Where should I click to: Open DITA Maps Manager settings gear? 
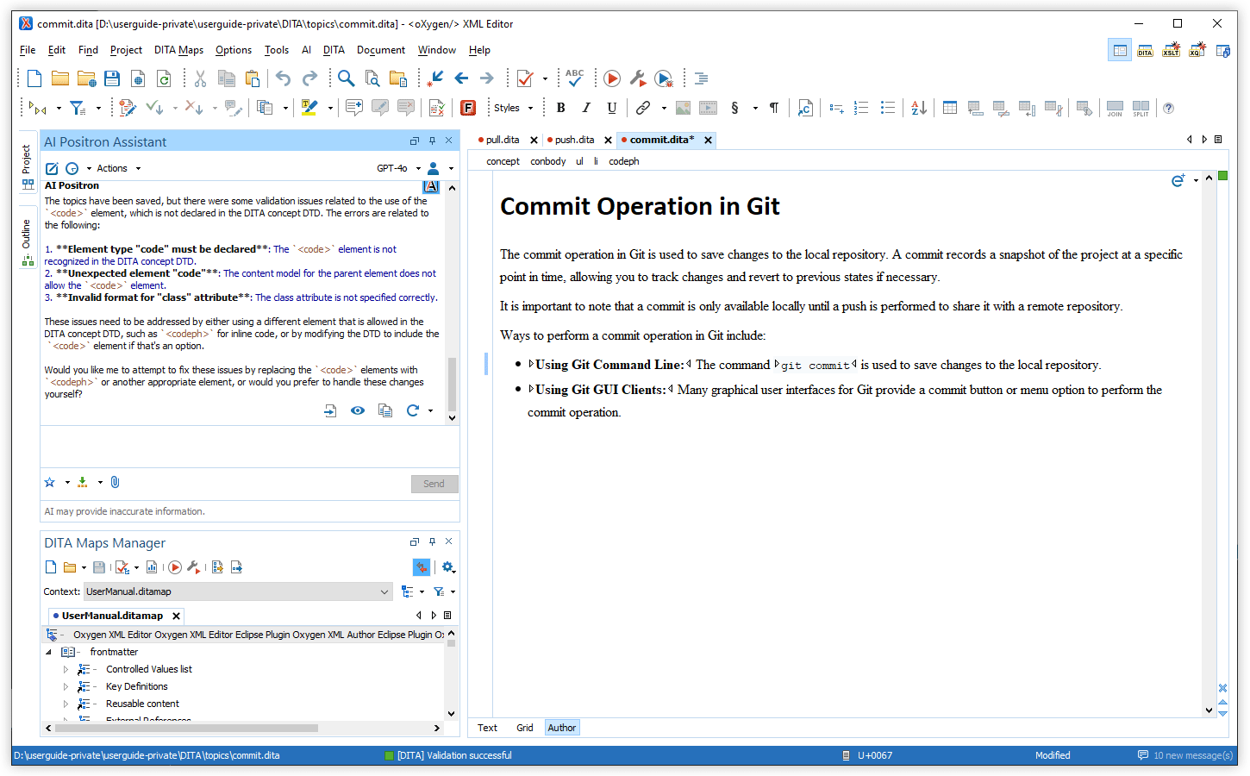click(447, 566)
